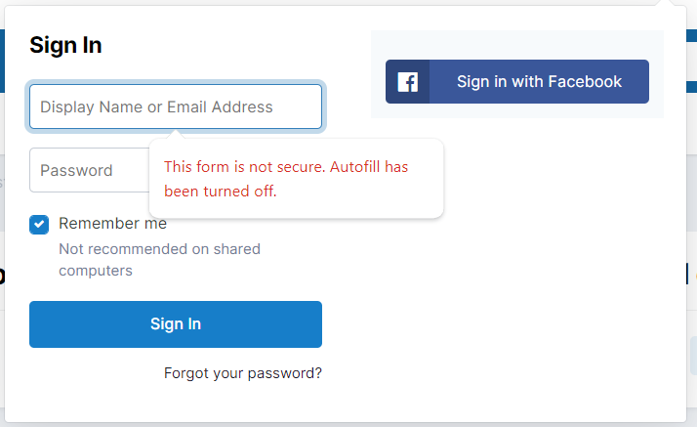Choose Sign in with Facebook
697x427 pixels.
coord(517,82)
